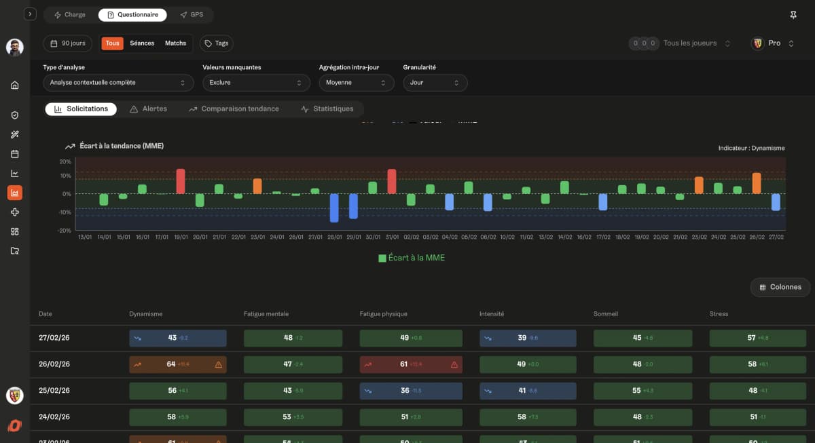Open the Type d'analyse dropdown

pyautogui.click(x=117, y=83)
